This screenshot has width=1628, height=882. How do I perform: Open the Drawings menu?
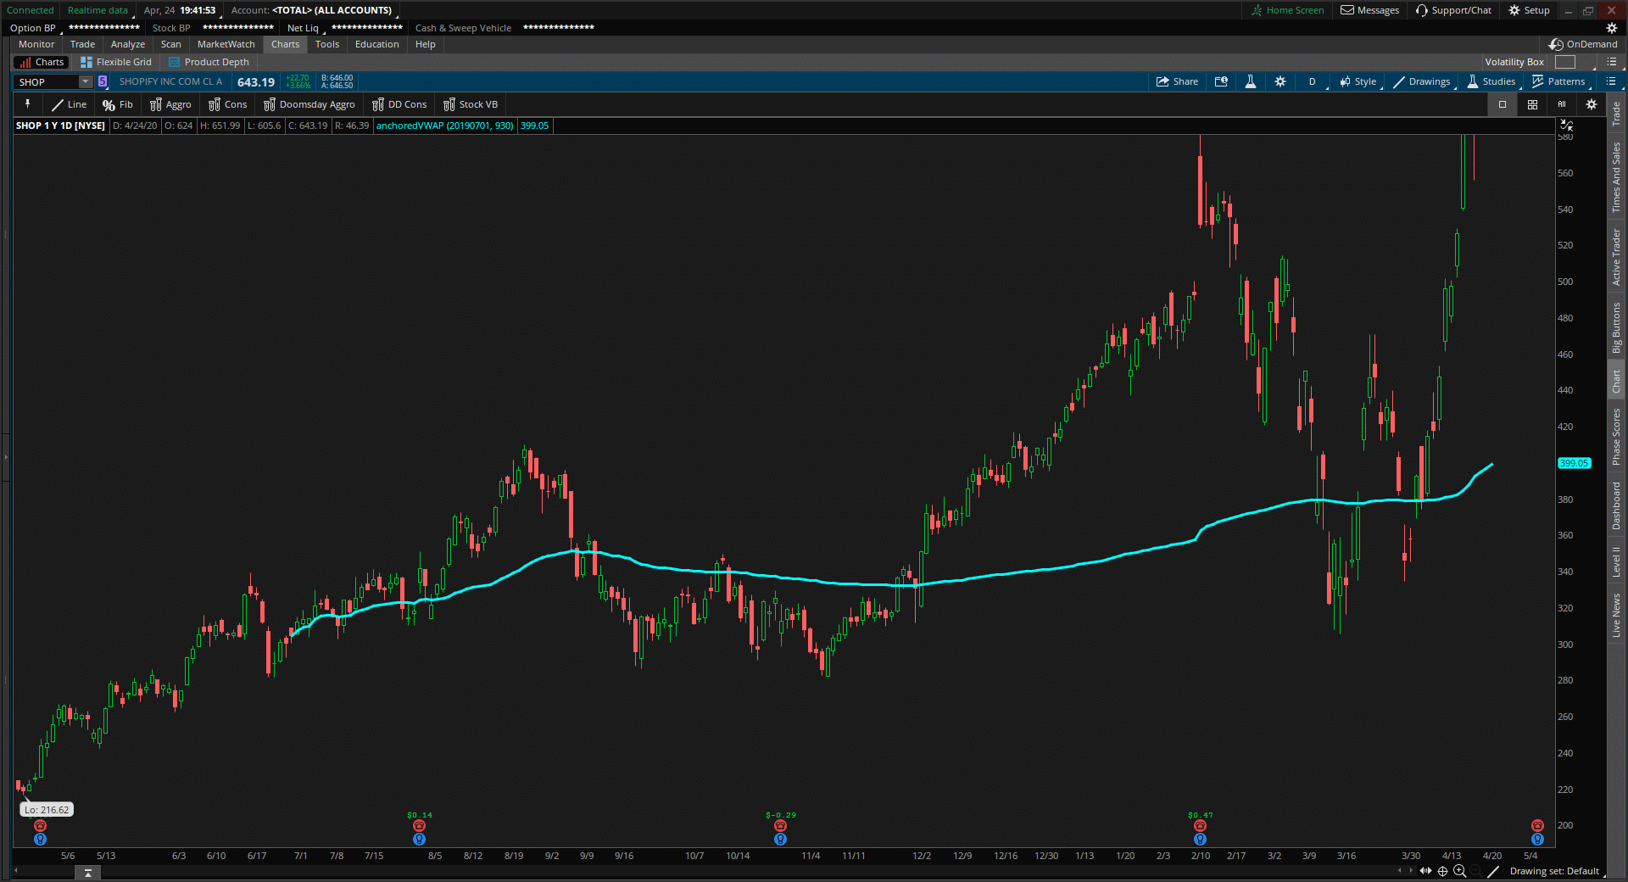tap(1422, 81)
